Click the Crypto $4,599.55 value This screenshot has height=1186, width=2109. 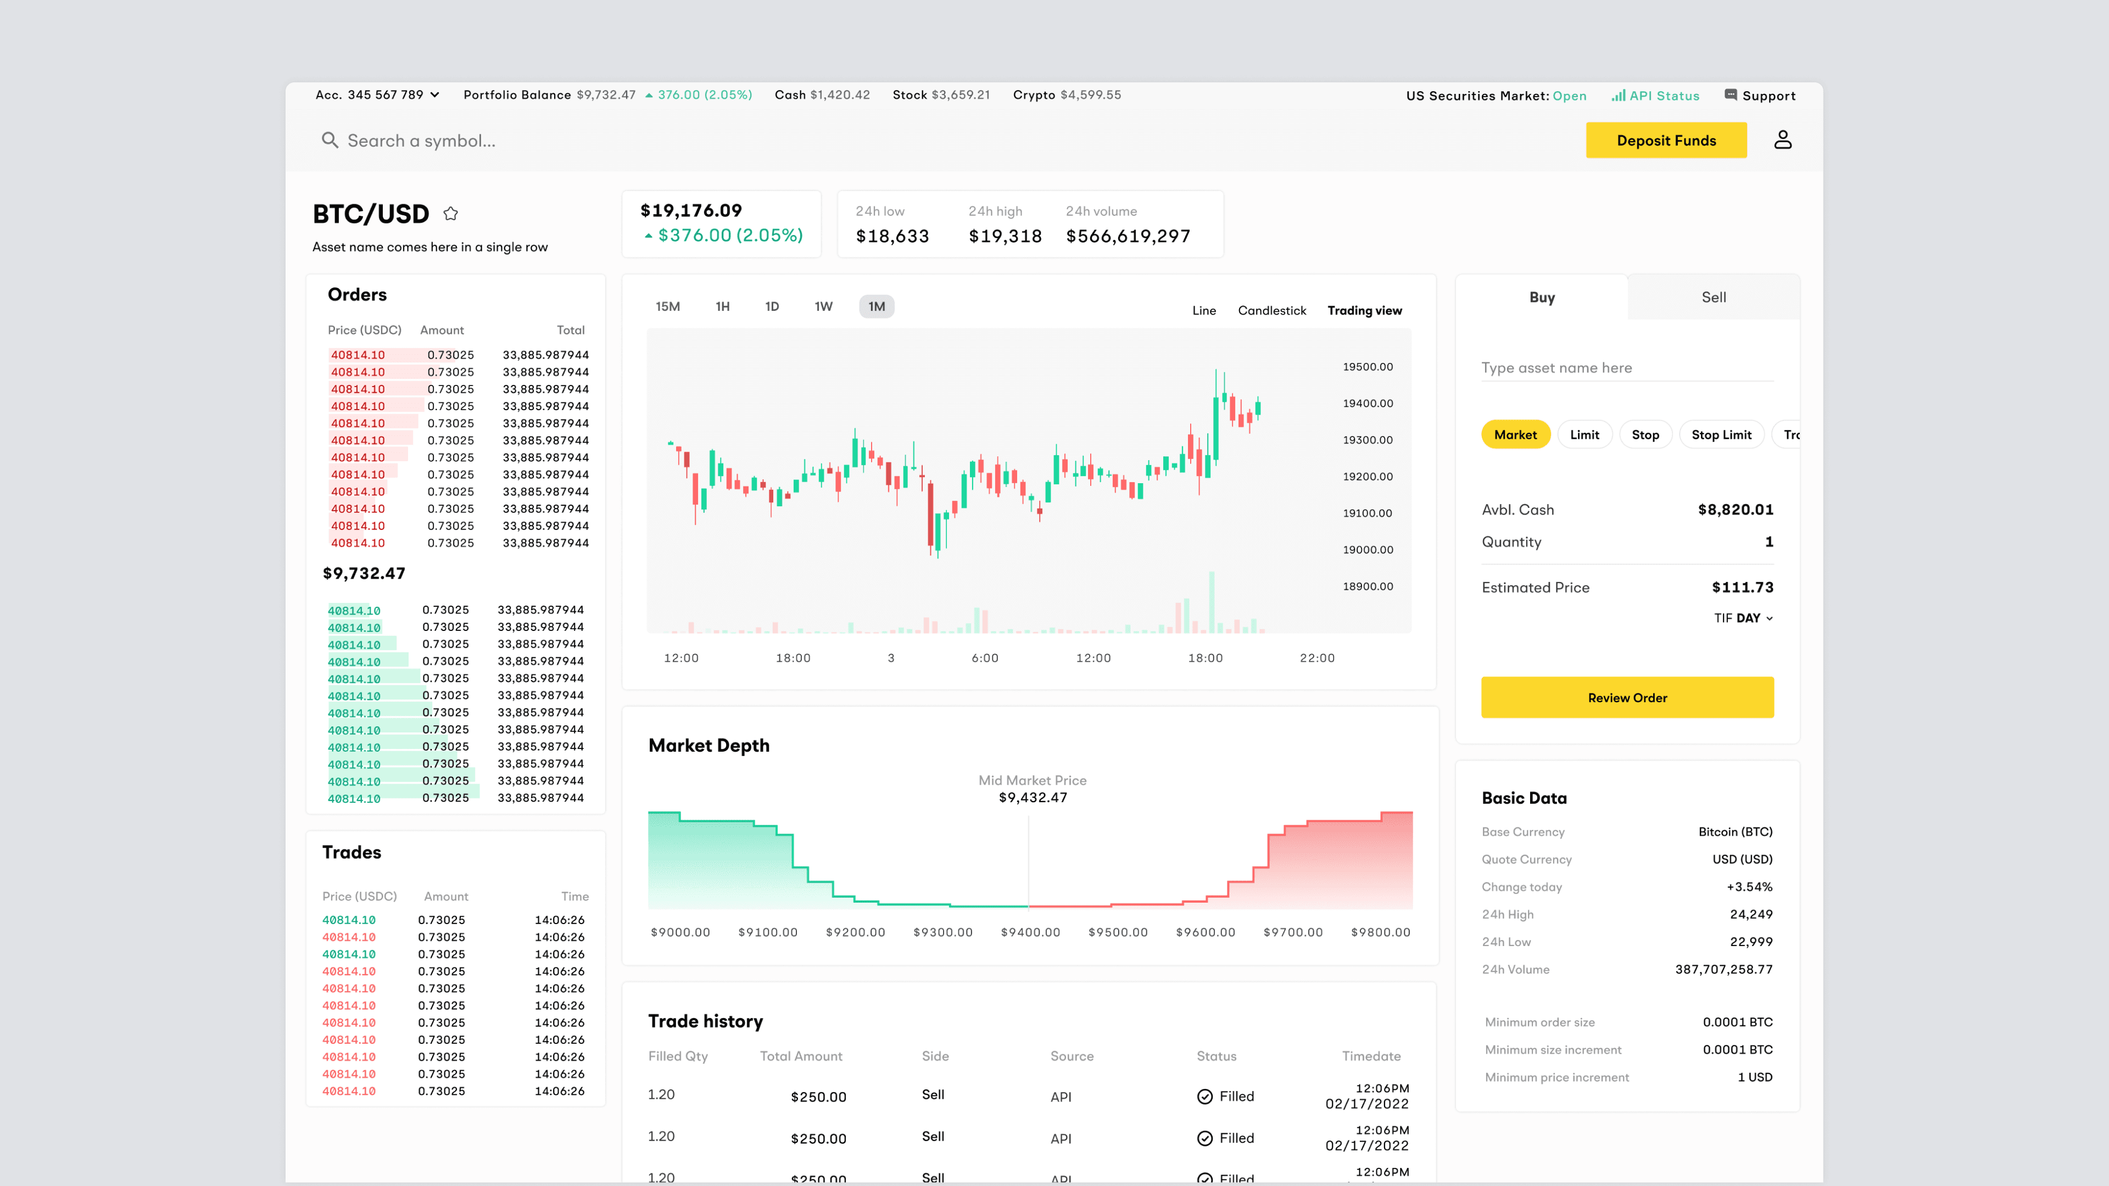[1091, 95]
